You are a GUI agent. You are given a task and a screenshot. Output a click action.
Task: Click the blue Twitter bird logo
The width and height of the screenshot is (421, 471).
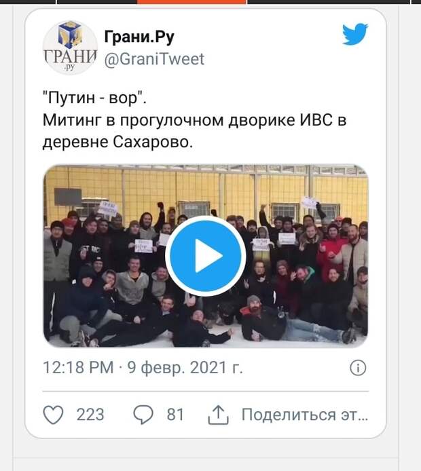click(355, 34)
